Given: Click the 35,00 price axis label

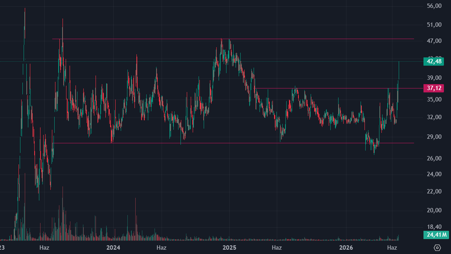Looking at the screenshot, I should click(434, 99).
